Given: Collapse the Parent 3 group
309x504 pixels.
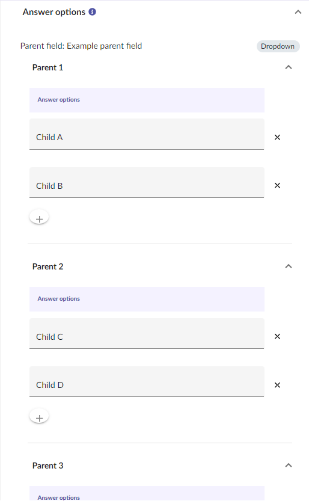Looking at the screenshot, I should point(289,465).
